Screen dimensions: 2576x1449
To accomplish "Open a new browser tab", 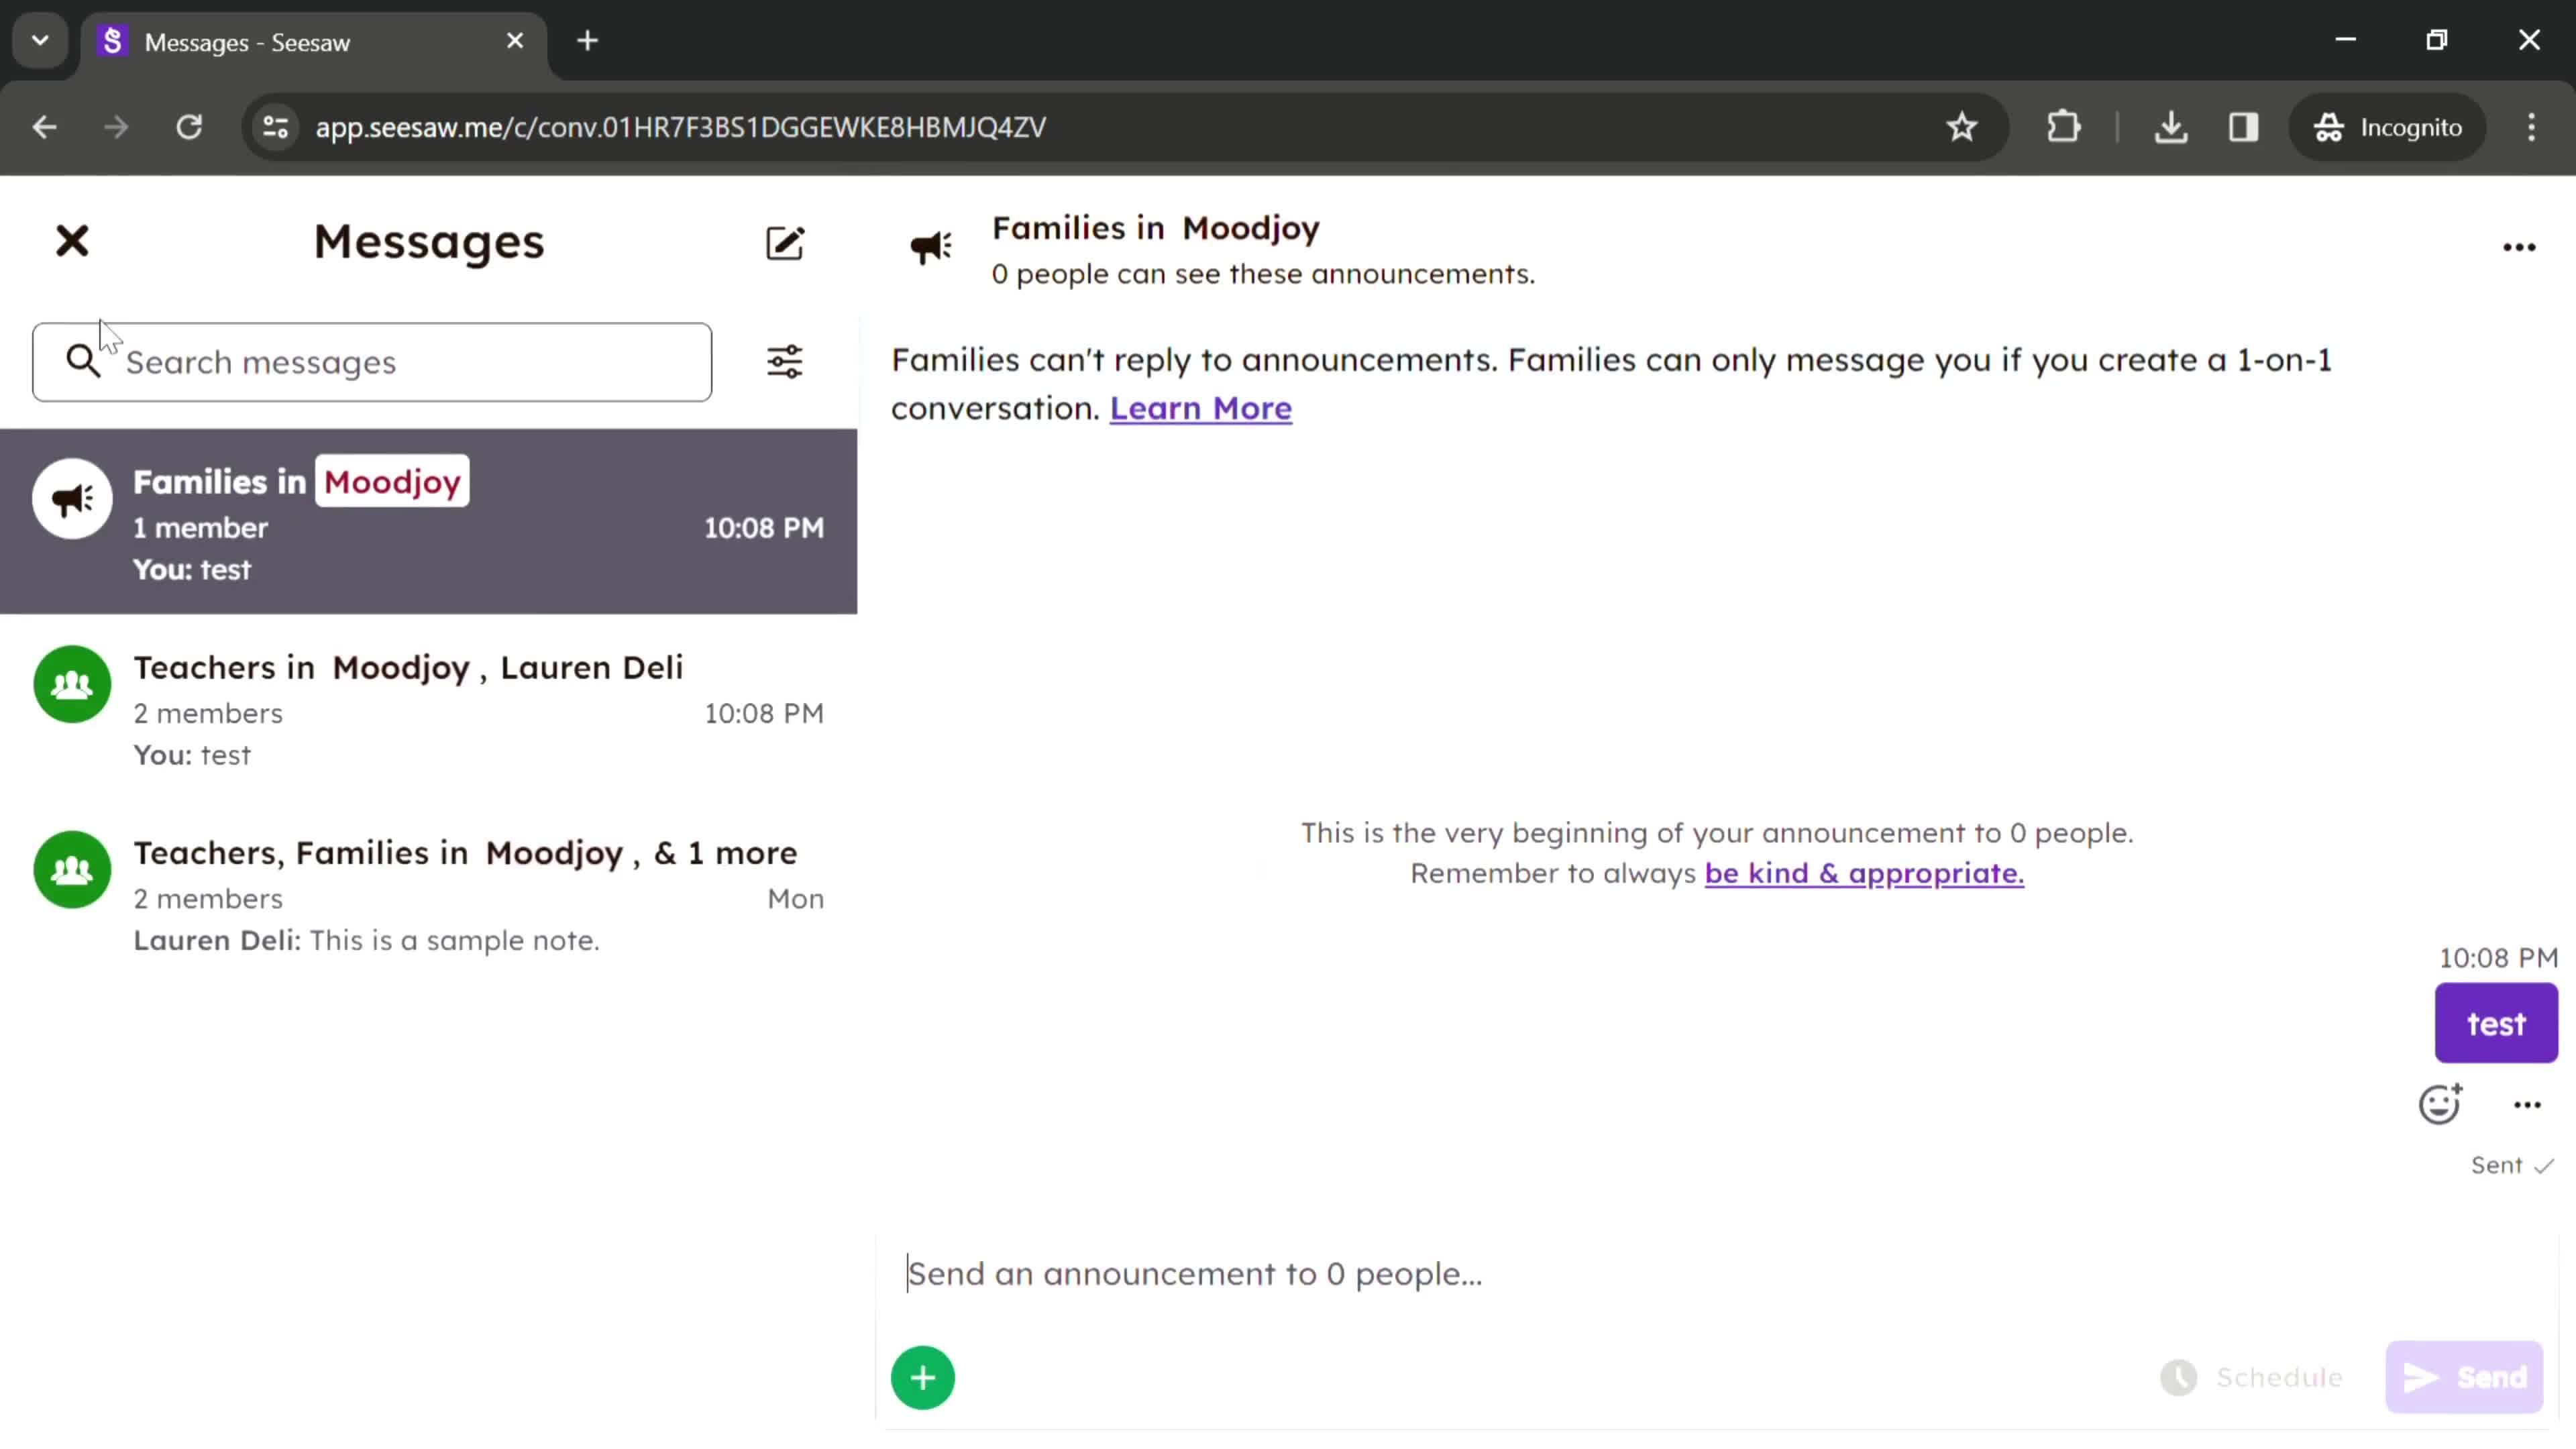I will click(588, 41).
